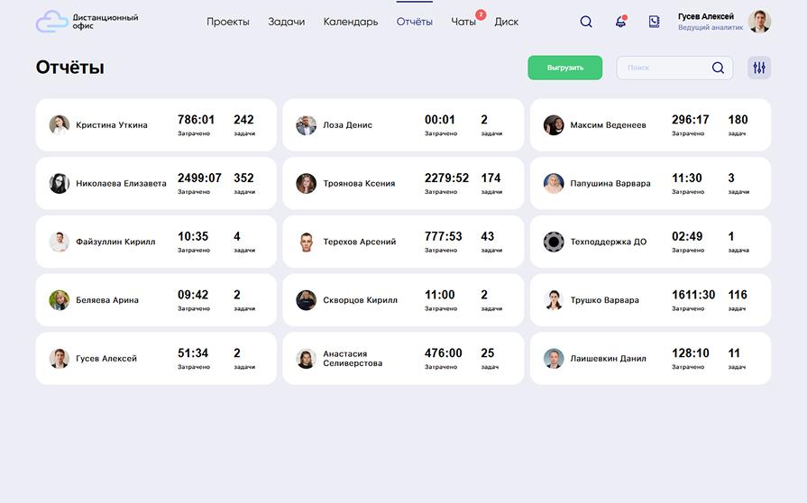
Task: Select Николаева Елизавета report card
Action: 156,183
